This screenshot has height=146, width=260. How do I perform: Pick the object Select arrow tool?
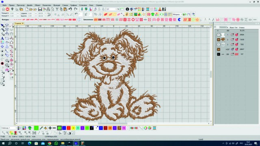point(2,26)
